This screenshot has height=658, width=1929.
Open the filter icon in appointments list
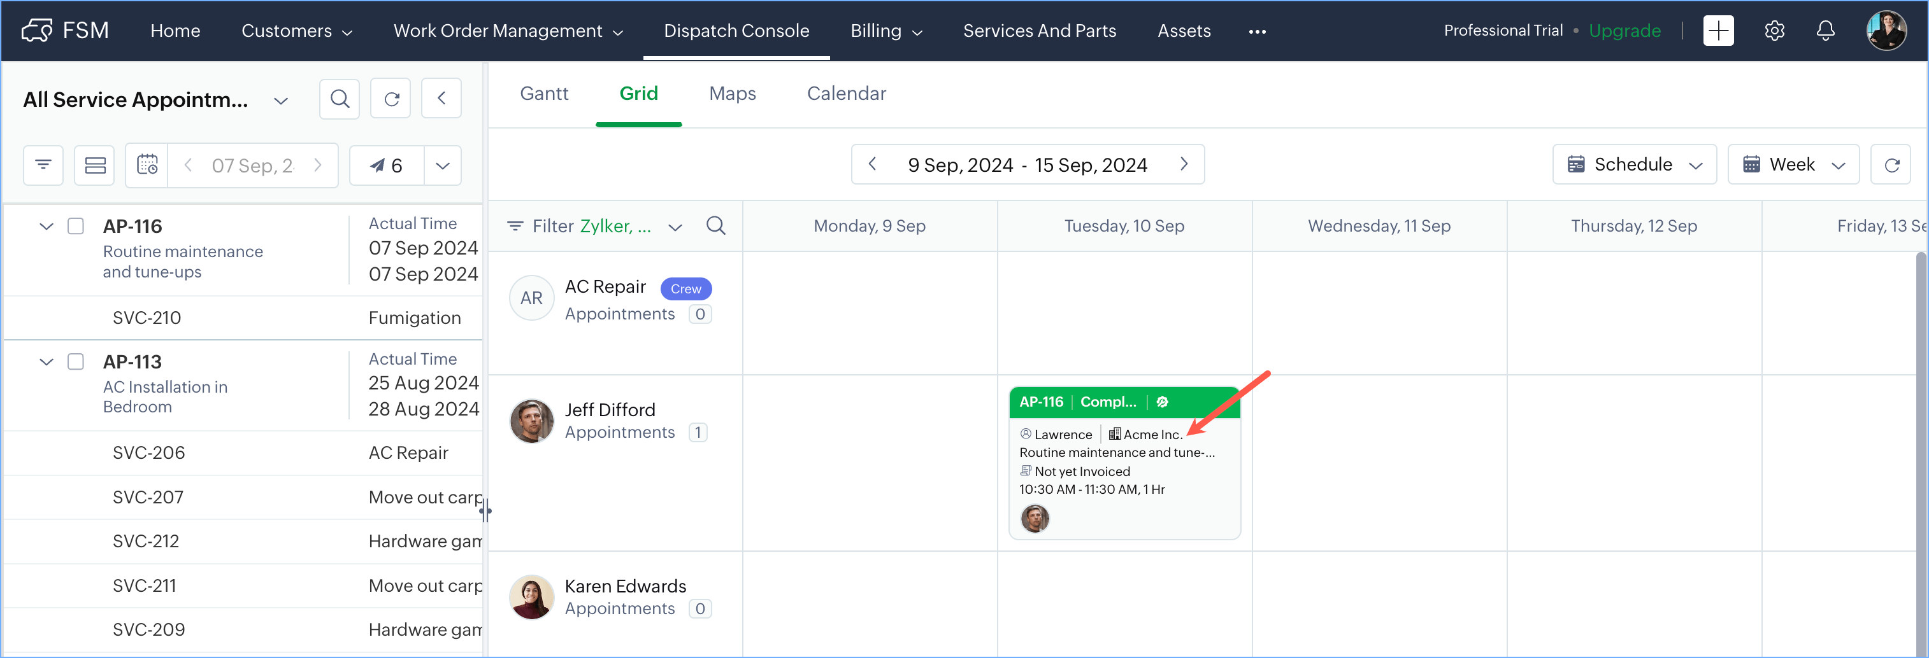tap(43, 165)
